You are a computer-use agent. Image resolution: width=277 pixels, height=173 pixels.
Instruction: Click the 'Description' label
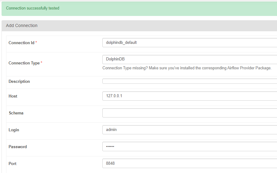pos(19,81)
